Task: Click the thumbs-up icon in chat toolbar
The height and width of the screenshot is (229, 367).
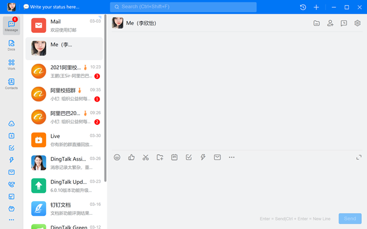Action: coord(131,158)
